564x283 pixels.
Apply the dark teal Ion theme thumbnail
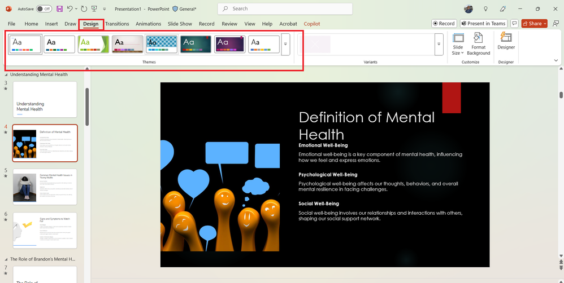pos(196,44)
